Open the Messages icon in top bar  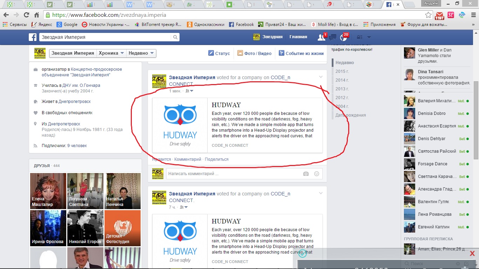(333, 37)
